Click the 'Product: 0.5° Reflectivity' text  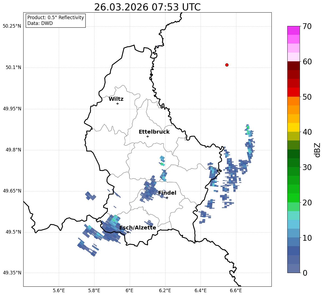56,18
